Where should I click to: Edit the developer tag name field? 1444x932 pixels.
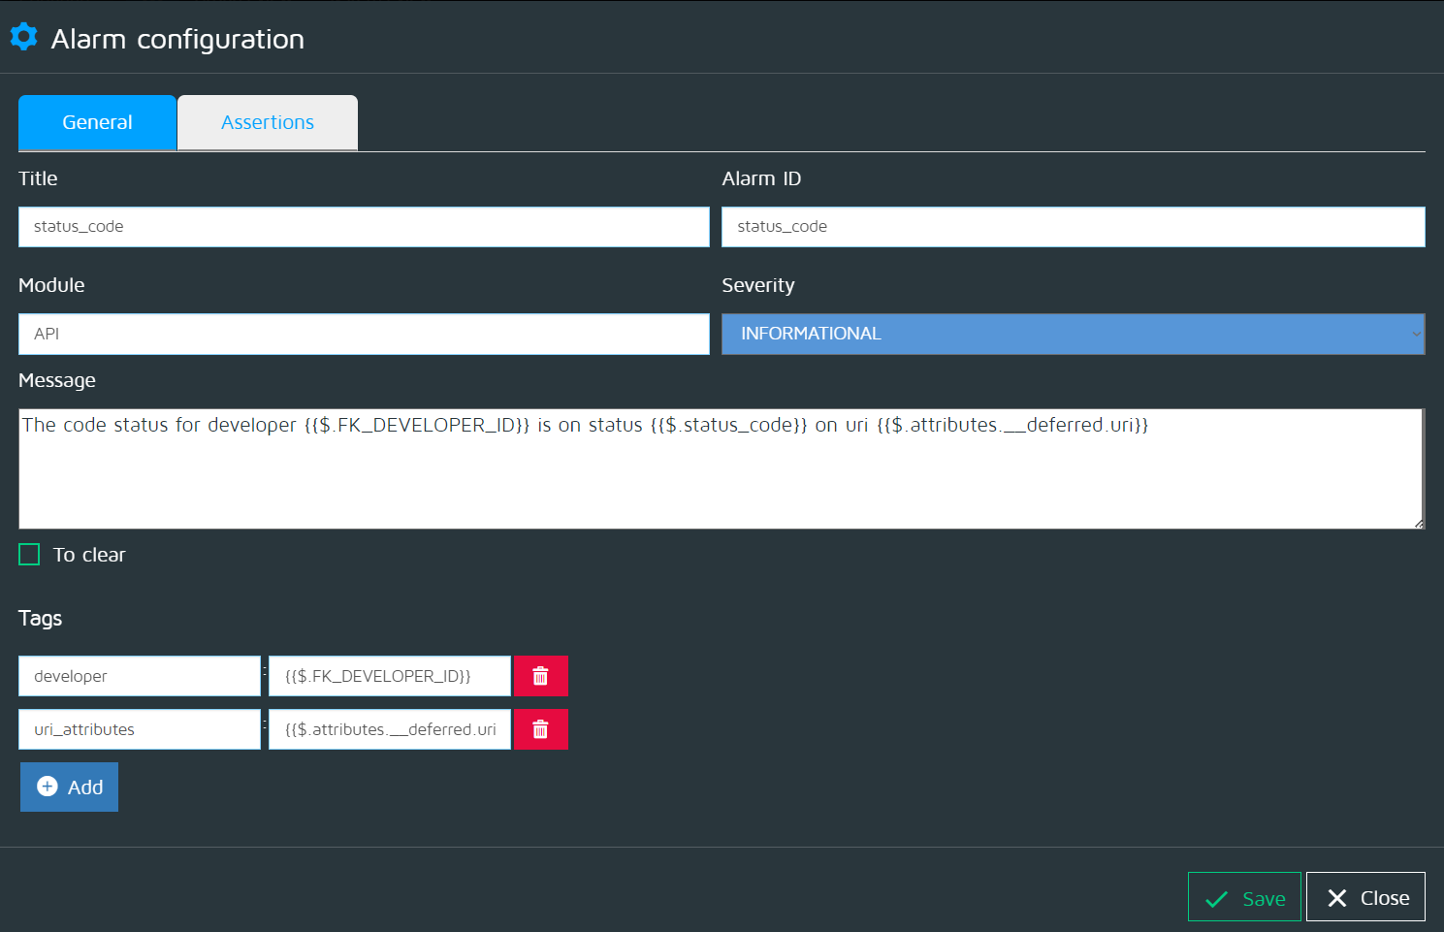tap(140, 676)
